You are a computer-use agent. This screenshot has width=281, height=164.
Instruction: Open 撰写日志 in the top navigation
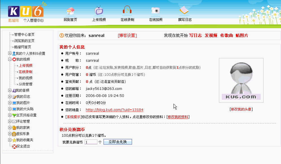click(x=185, y=20)
